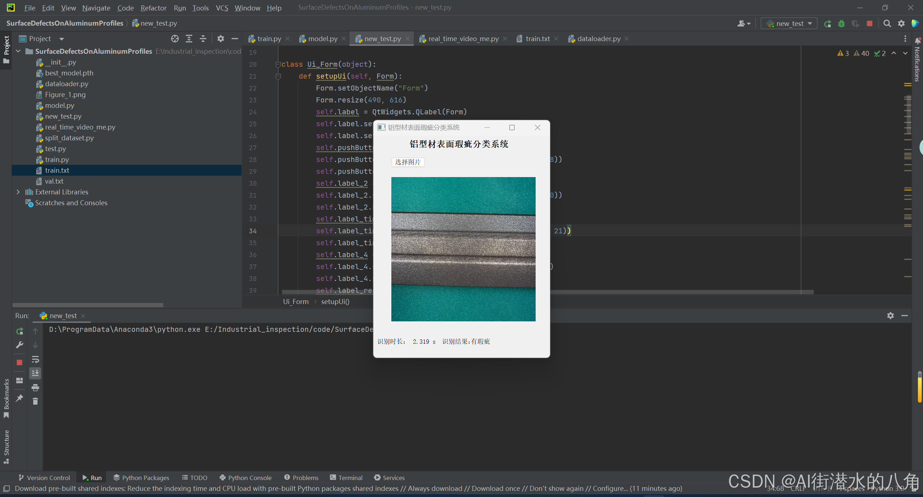This screenshot has width=923, height=497.
Task: Click the print icon in the Run console
Action: click(35, 388)
